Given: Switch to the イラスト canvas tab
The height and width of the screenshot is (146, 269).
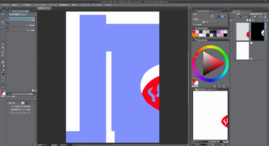Looking at the screenshot, I should click(x=41, y=8).
